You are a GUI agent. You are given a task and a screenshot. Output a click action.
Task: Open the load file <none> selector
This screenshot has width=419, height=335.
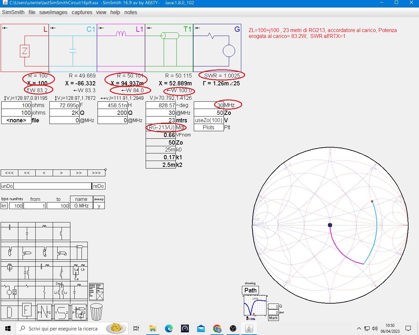coord(16,120)
